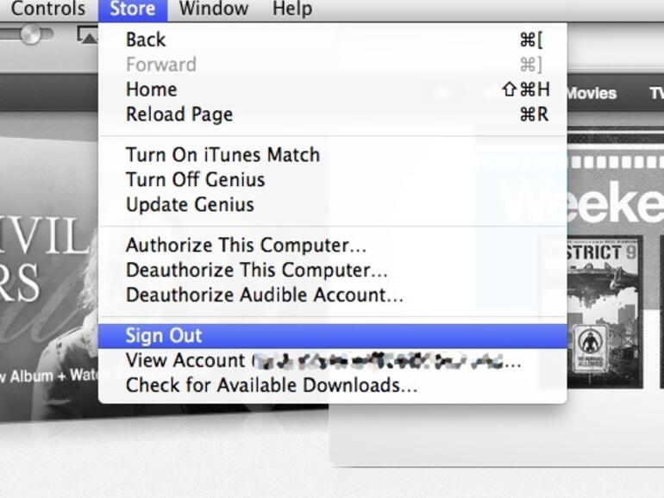Choose Deauthorize This Computer…
Screen dimensions: 664x498
(332, 271)
